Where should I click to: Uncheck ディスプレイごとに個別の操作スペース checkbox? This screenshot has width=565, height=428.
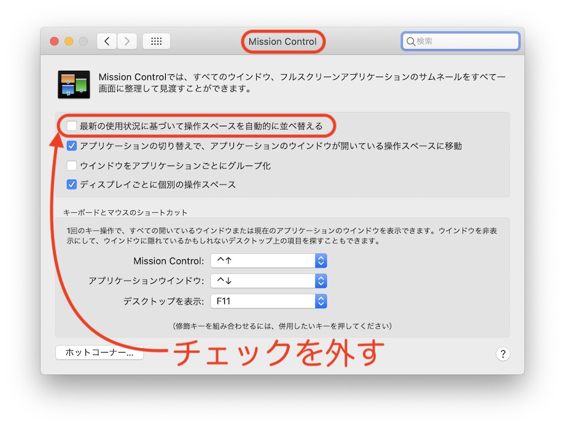[72, 185]
